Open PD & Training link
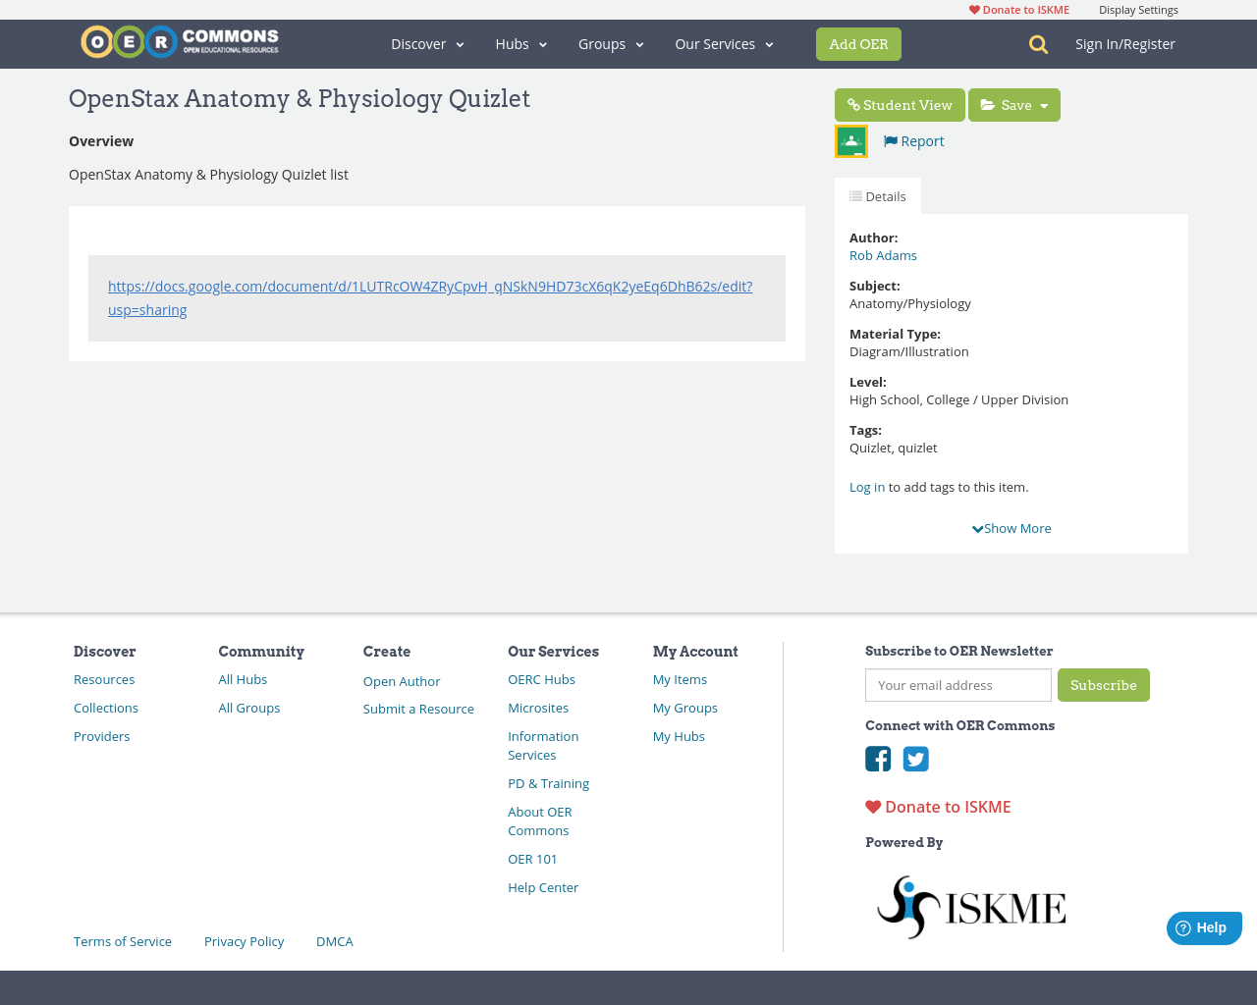1257x1005 pixels. [548, 783]
